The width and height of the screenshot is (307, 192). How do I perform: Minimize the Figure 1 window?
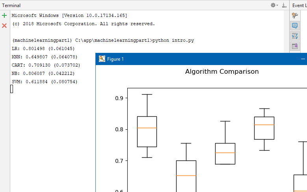pyautogui.click(x=303, y=59)
